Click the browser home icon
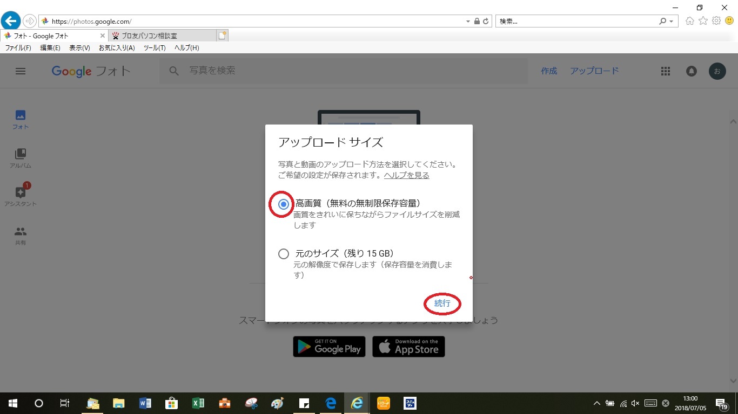 coord(690,21)
